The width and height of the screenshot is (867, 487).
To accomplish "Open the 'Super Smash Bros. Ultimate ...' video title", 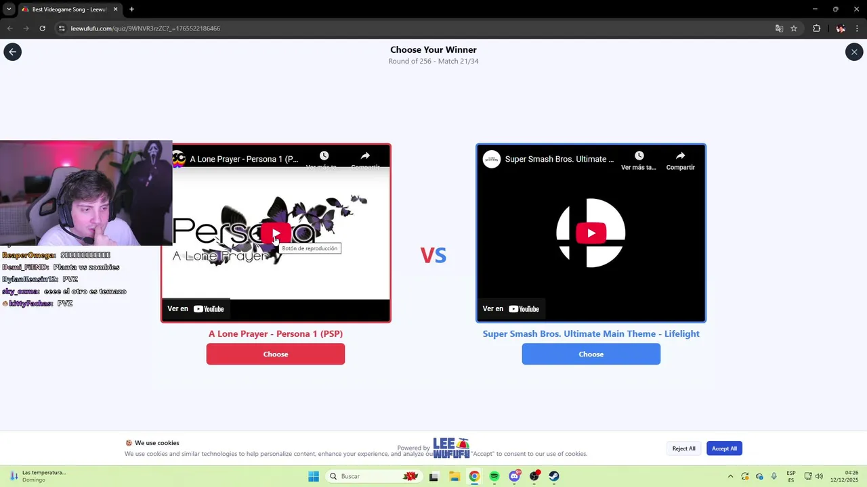I will point(559,159).
